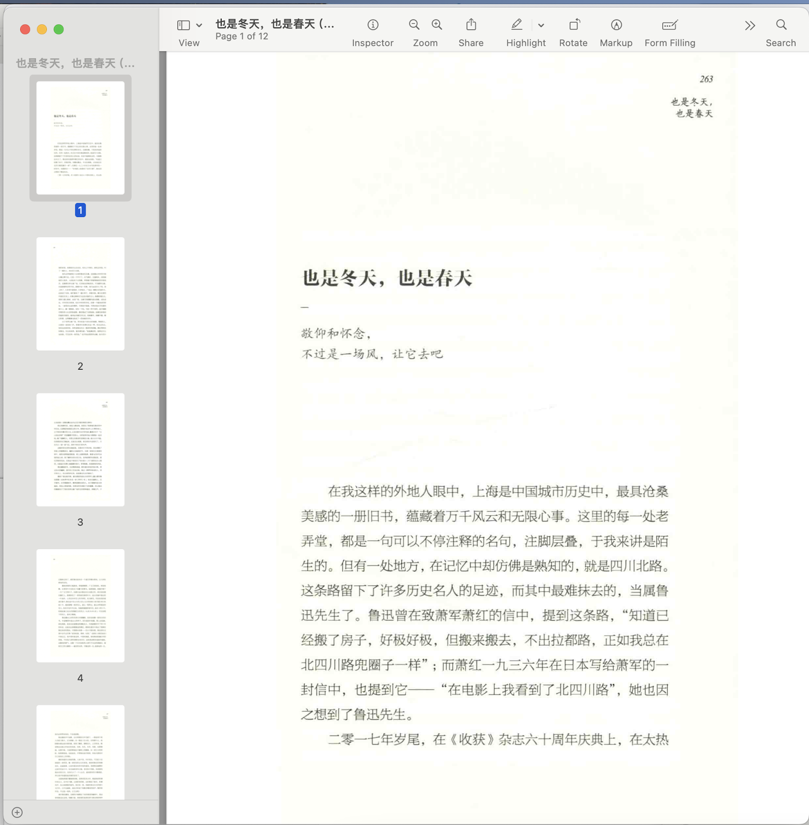Click the add page plus button
The height and width of the screenshot is (825, 809).
(x=17, y=813)
